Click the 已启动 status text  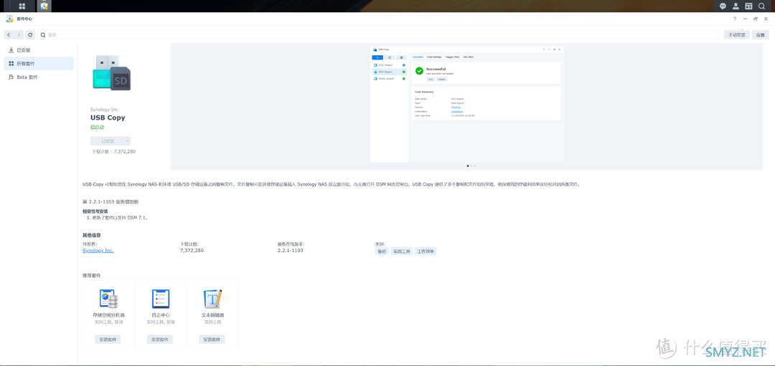click(x=98, y=127)
